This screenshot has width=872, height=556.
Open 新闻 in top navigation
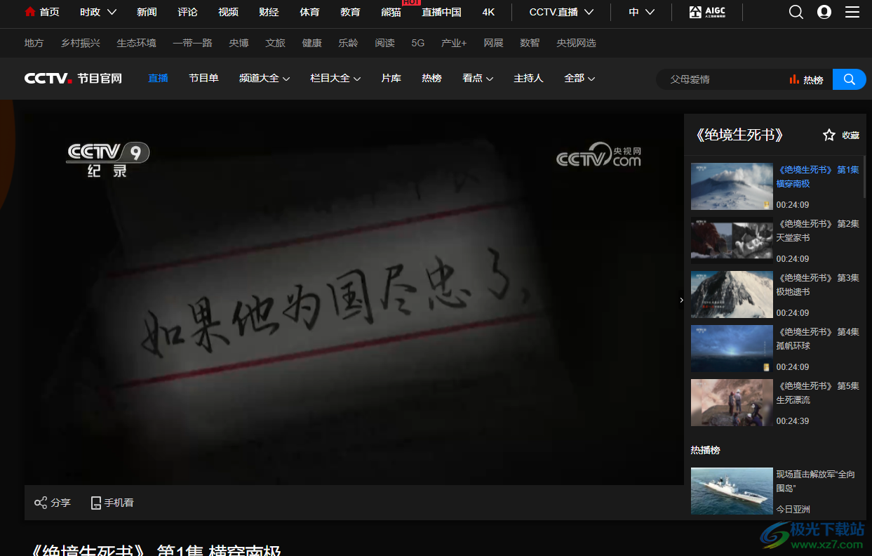click(x=147, y=12)
